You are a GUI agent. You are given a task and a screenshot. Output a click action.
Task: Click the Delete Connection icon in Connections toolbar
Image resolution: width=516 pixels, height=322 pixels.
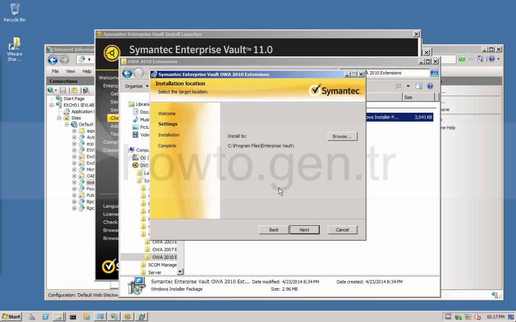tap(86, 90)
